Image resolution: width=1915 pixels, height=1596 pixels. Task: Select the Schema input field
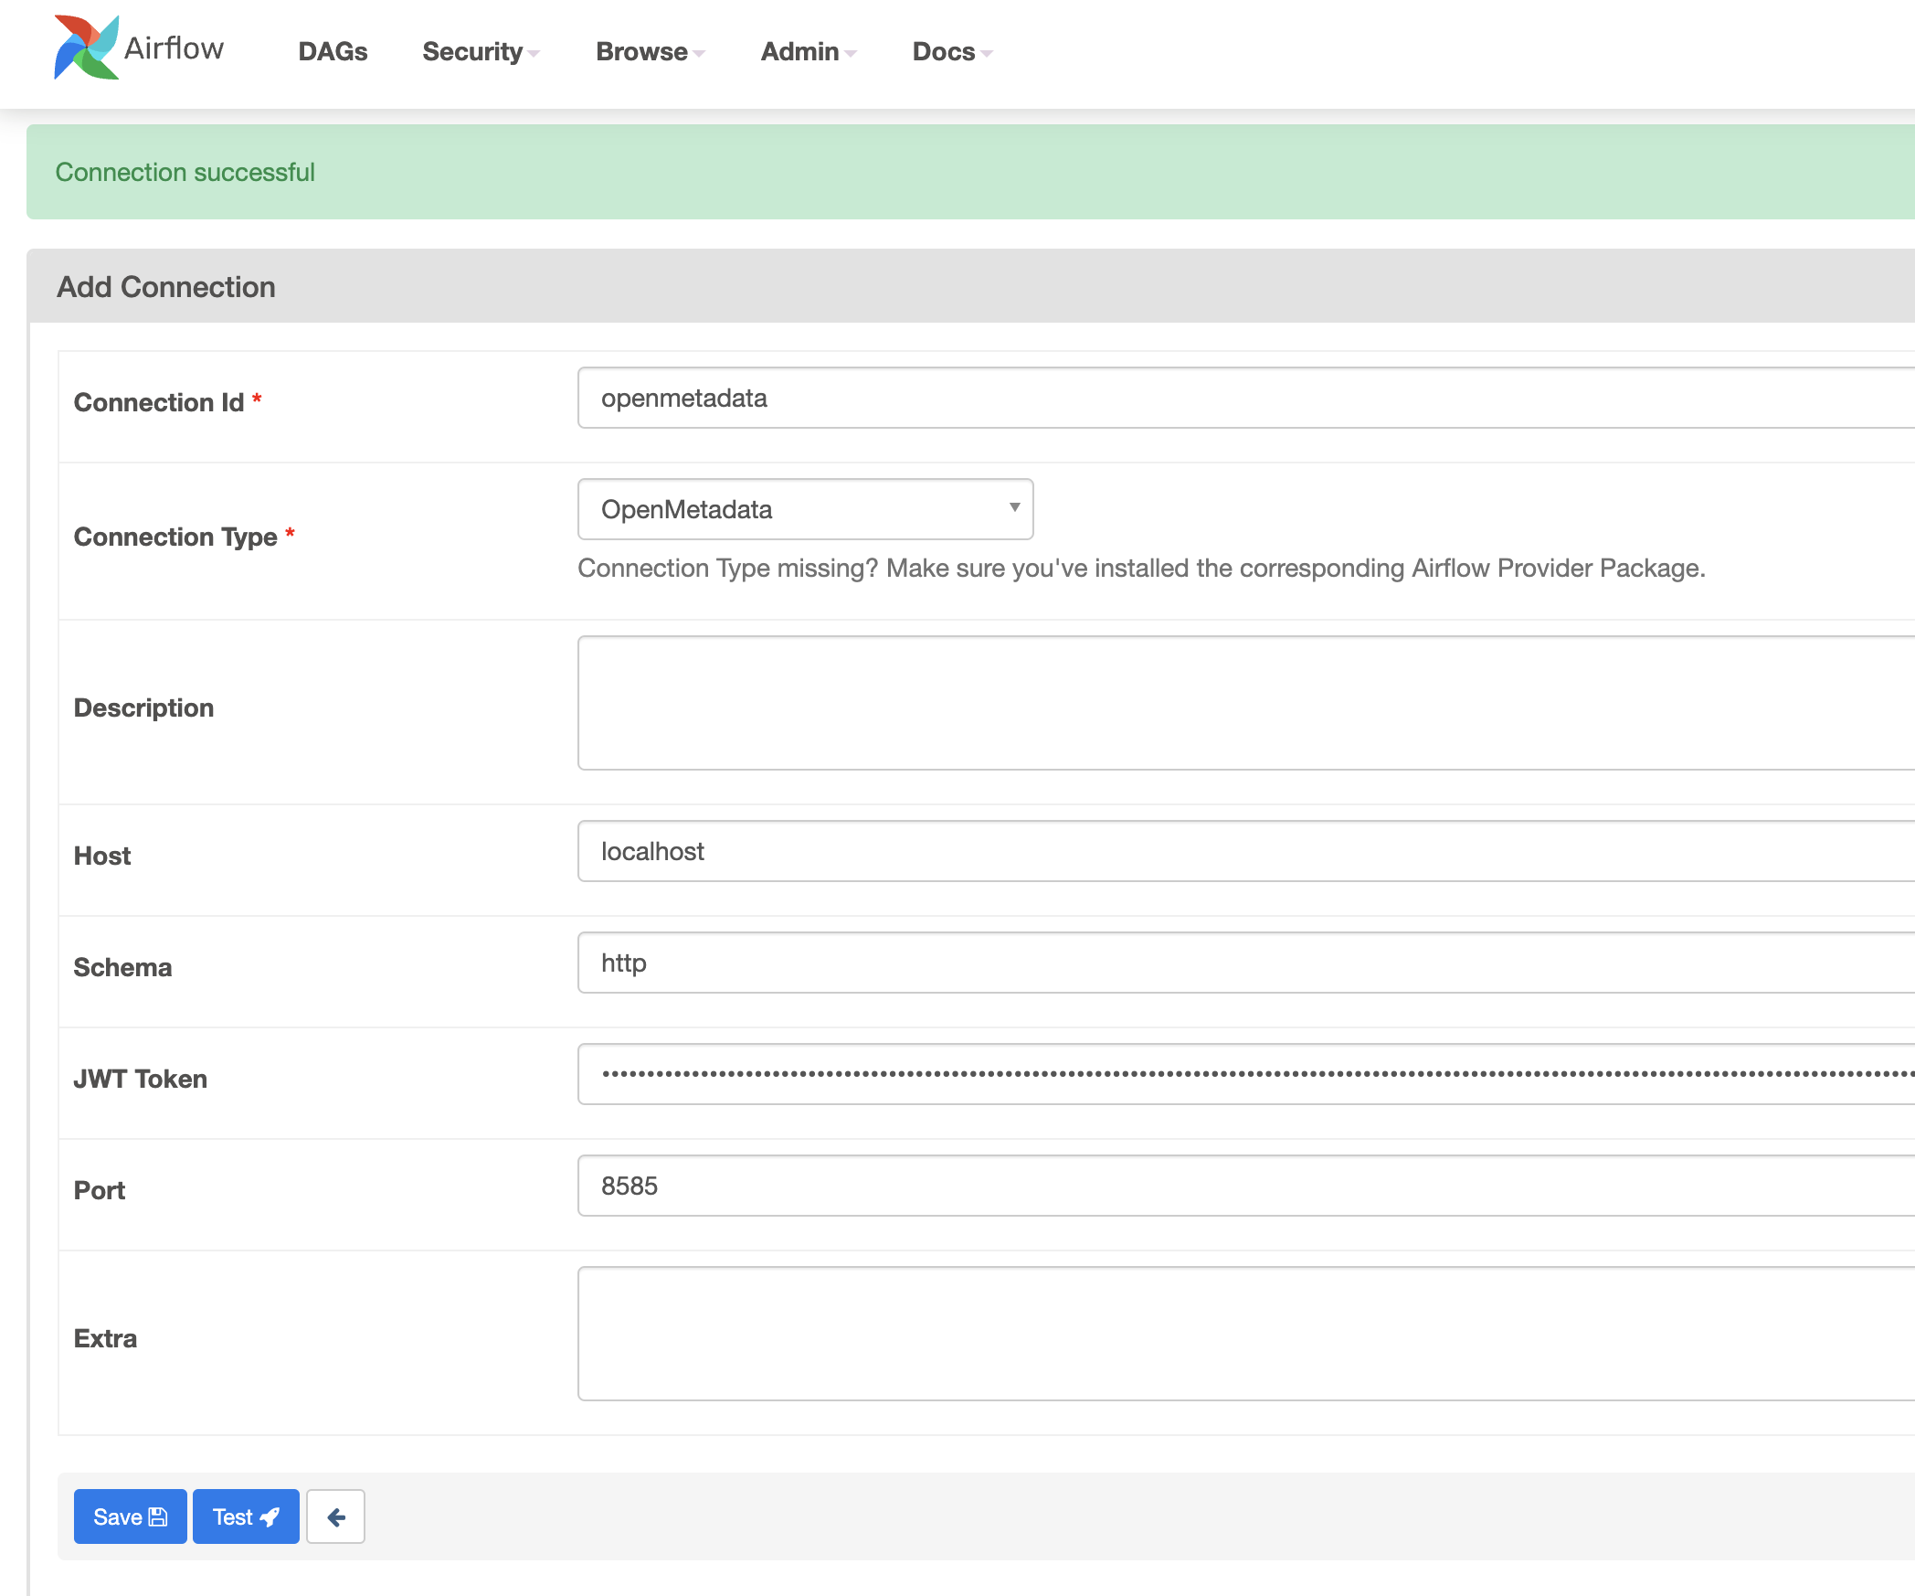click(x=1243, y=963)
